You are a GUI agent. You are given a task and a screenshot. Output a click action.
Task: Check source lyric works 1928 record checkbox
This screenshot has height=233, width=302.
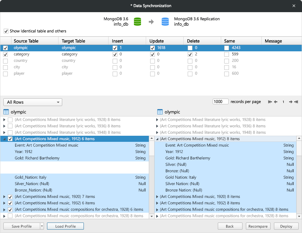(x=10, y=120)
